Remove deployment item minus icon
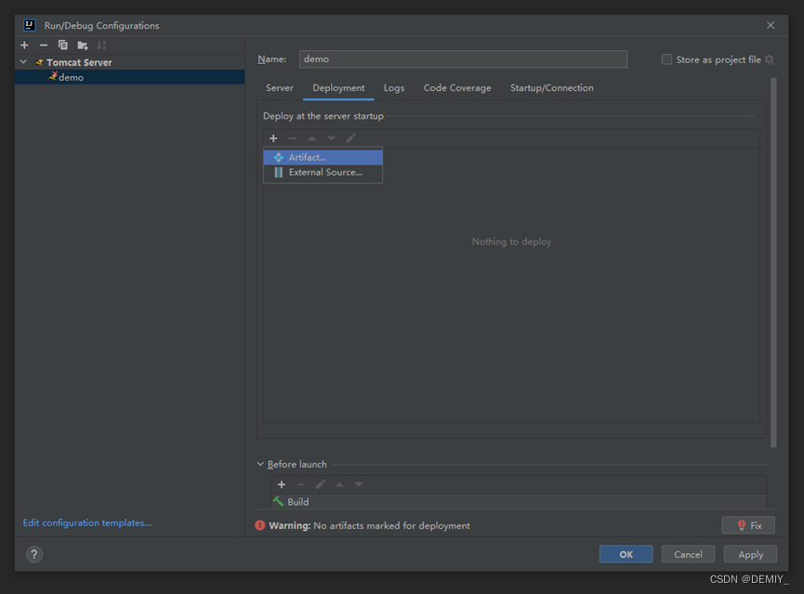 click(x=292, y=138)
